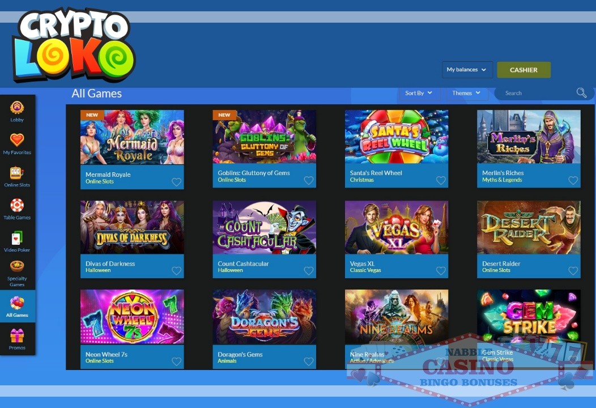Click inside the Search input field
The width and height of the screenshot is (596, 408).
click(533, 92)
